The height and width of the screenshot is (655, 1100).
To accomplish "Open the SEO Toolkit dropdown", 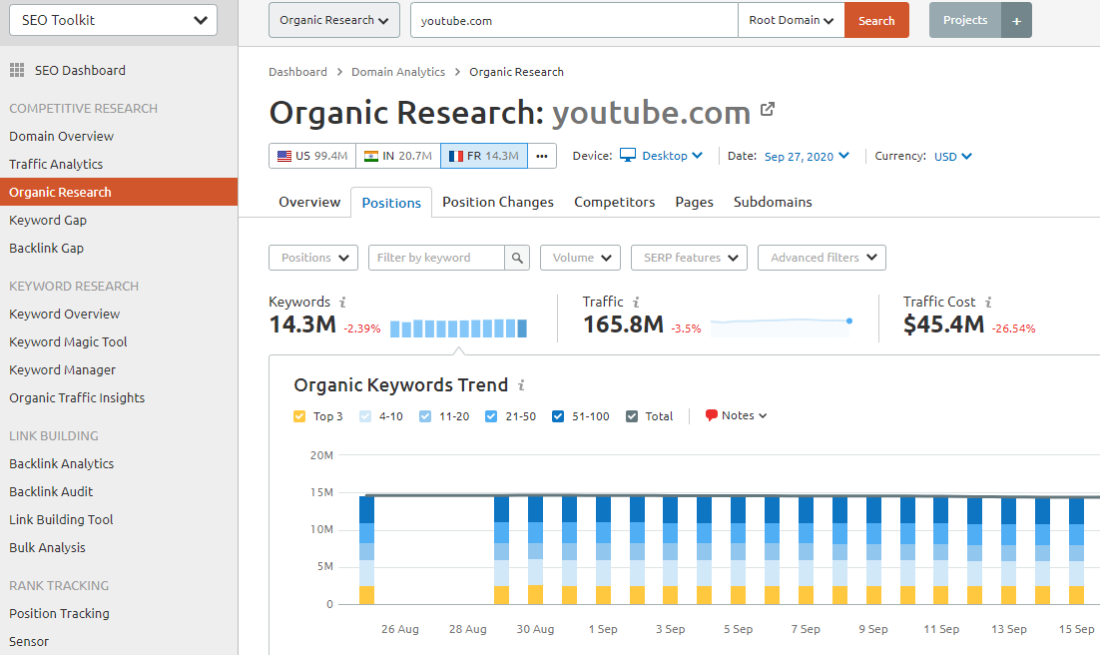I will coord(113,20).
